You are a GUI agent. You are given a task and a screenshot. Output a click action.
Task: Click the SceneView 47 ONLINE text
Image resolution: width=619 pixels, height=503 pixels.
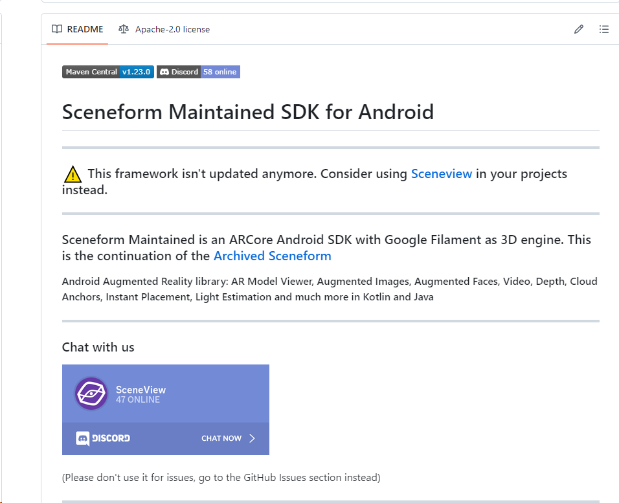141,394
